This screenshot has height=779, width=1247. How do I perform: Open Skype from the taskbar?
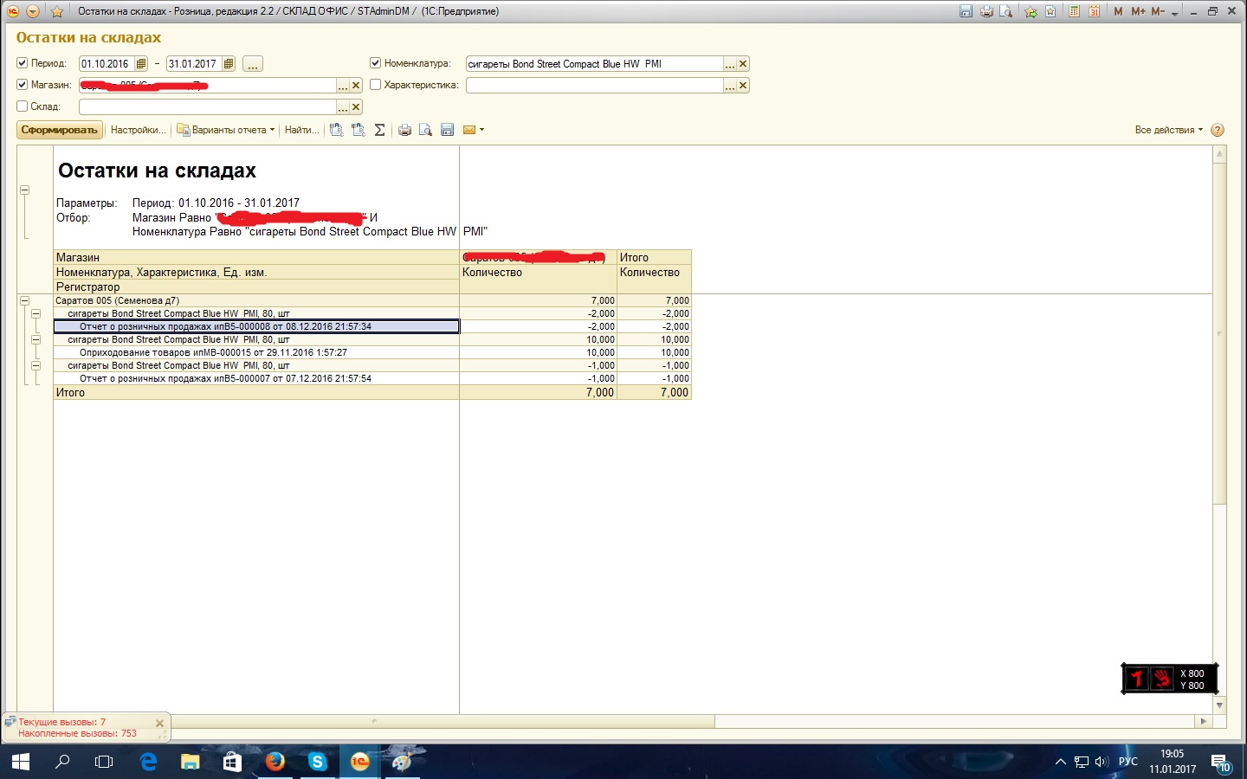point(318,762)
